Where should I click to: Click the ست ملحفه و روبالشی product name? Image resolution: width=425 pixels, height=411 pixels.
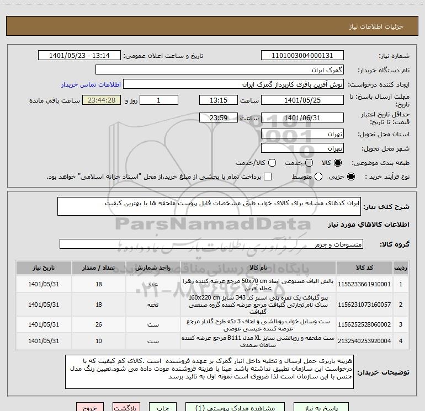coord(258,341)
